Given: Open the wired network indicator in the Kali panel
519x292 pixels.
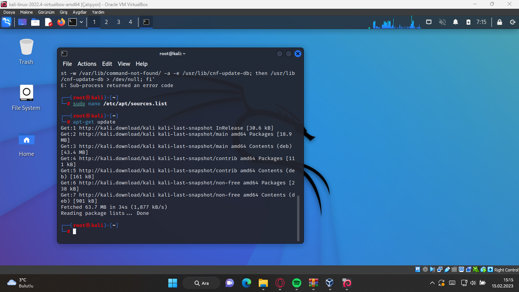Looking at the screenshot, I should 429,22.
